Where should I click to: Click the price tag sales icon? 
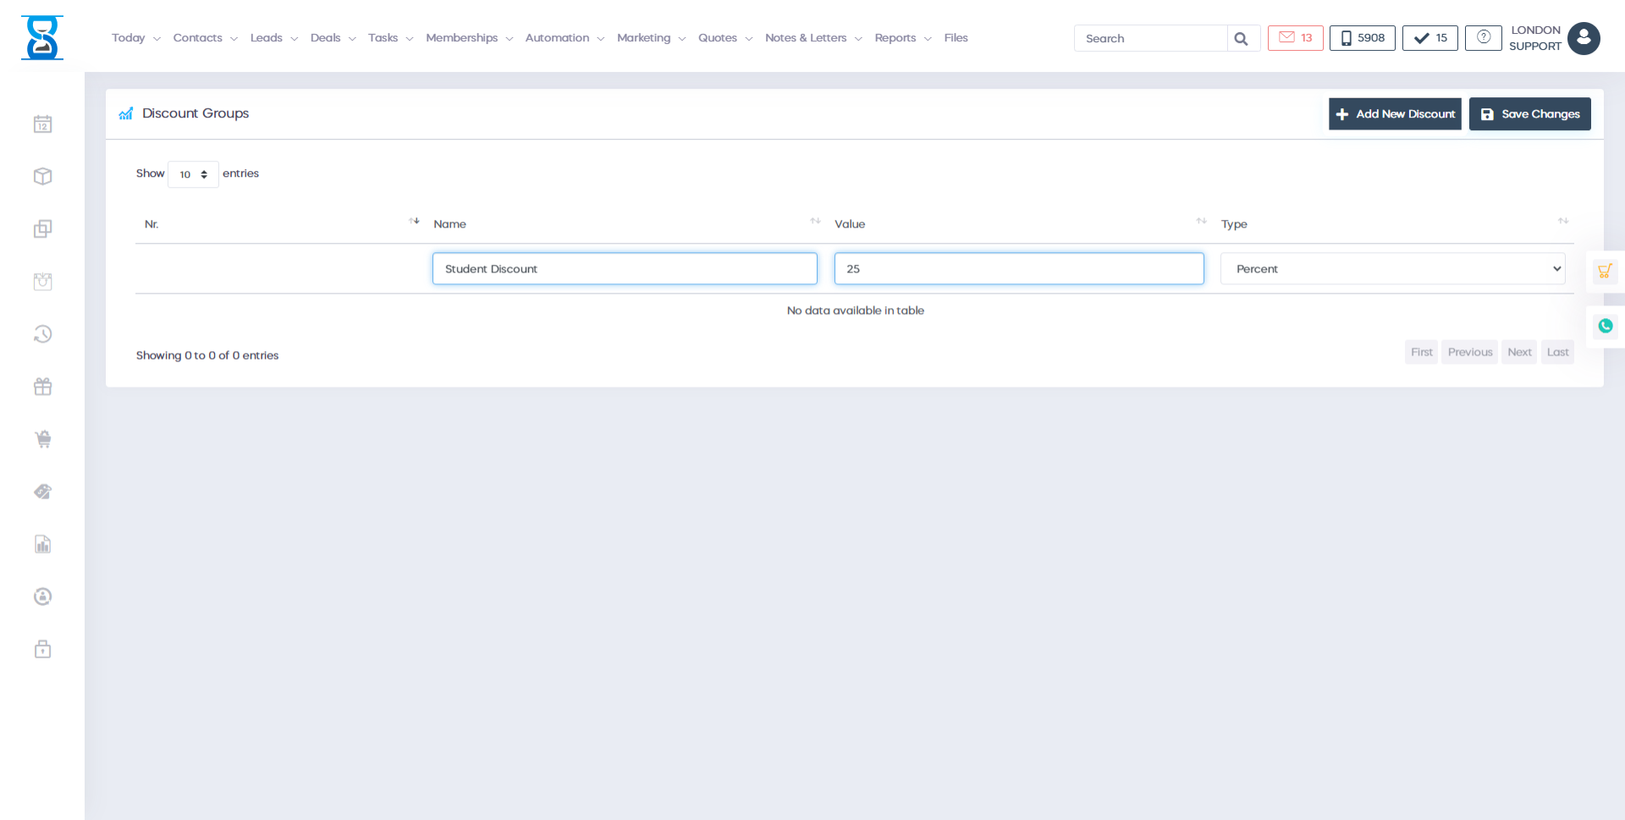(42, 492)
